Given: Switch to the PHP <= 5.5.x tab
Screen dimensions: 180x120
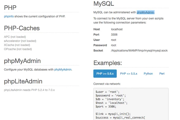Looking at the screenshot, I should [129, 73].
